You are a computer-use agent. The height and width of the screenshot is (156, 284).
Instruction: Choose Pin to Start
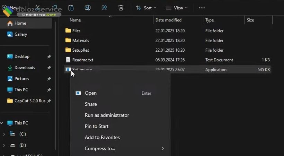[x=119, y=126]
